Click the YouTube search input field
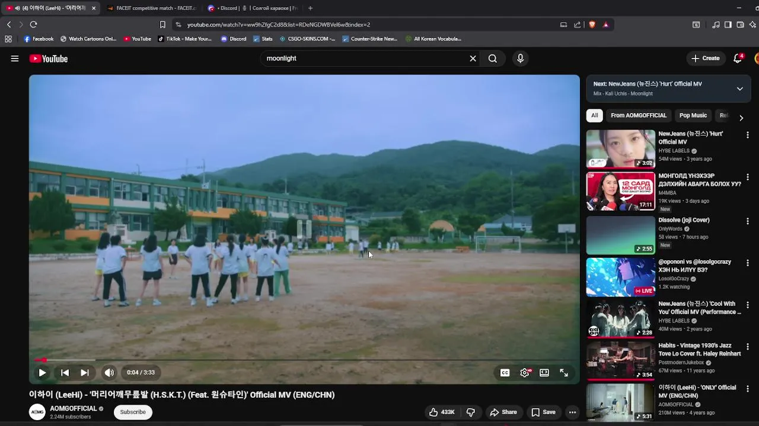The height and width of the screenshot is (426, 759). click(x=365, y=59)
